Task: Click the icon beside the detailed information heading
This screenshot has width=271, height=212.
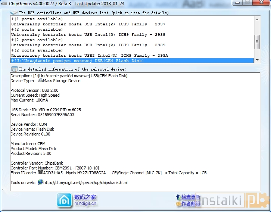Action: [x=15, y=69]
